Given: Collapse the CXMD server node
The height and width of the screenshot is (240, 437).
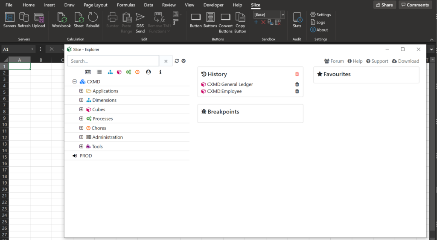Looking at the screenshot, I should pos(74,81).
